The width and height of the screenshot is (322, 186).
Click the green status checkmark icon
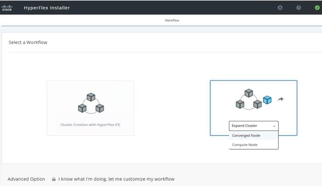pos(317,8)
